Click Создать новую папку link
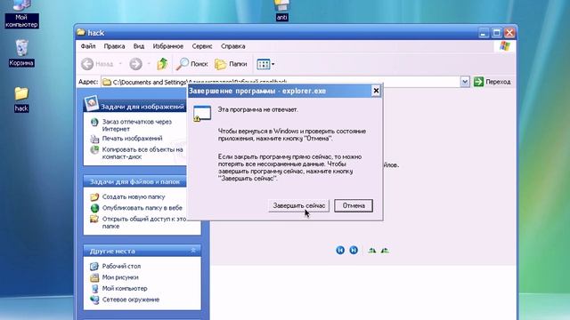The image size is (570, 320). coord(134,196)
